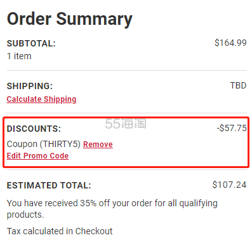Click the SUBTOTAL label
The width and height of the screenshot is (252, 247).
31,43
